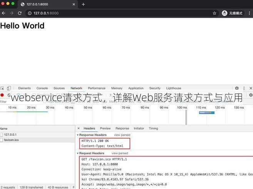Image resolution: width=253 pixels, height=189 pixels.
Task: Reload the page with the refresh icon
Action: point(20,13)
